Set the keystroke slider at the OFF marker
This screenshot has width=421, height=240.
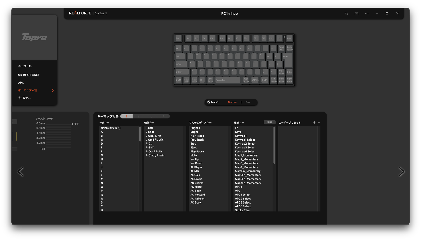pos(75,124)
